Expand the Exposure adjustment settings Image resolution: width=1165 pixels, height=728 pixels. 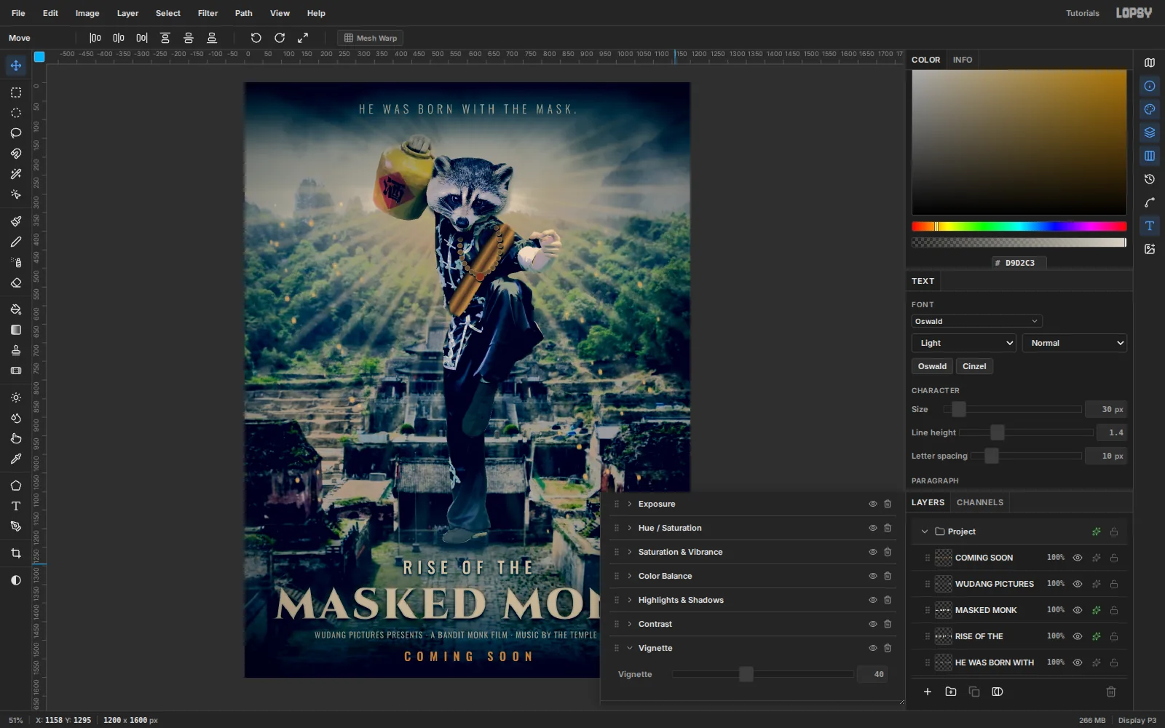(629, 504)
